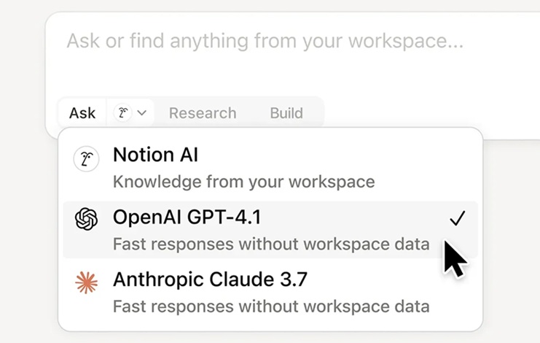Click 'Knowledge from your workspace' description
The width and height of the screenshot is (540, 343).
coord(244,182)
